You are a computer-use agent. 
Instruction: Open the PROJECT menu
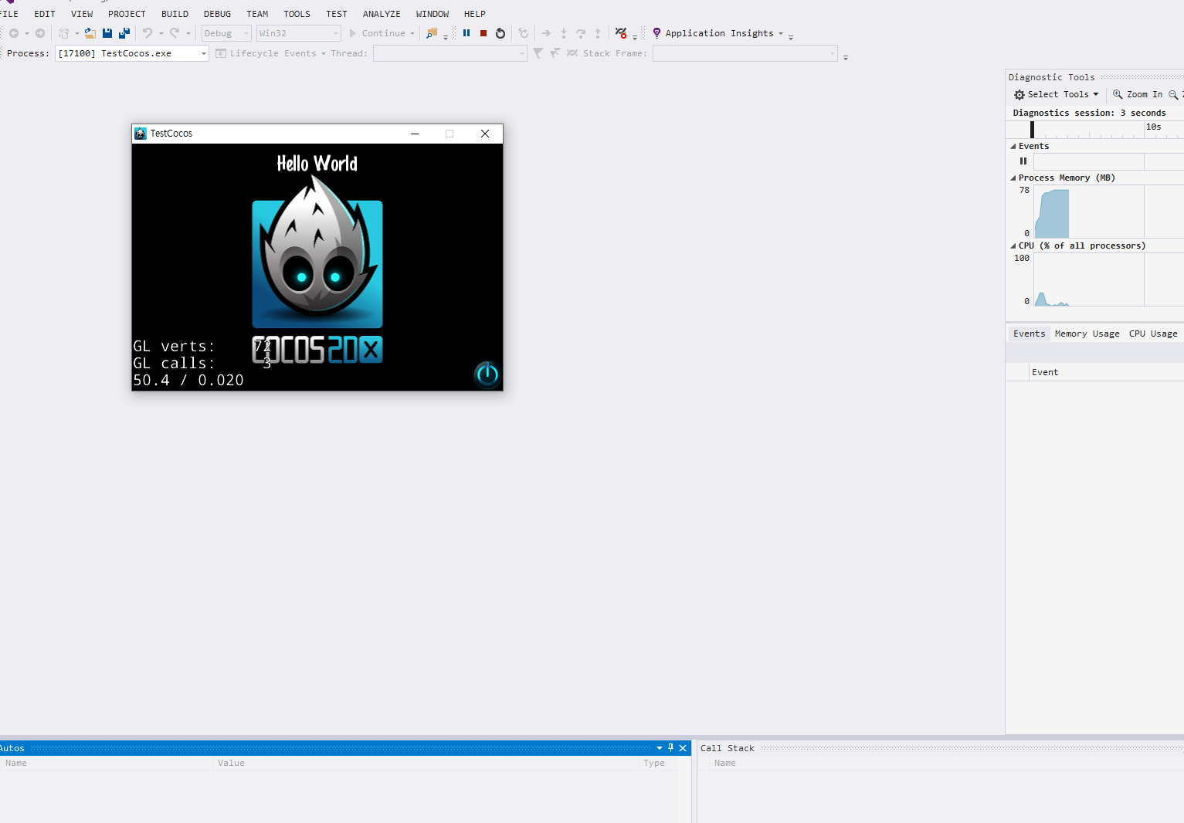point(127,14)
